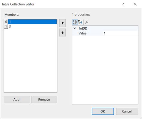Open Property Pages wrench icon
Image resolution: width=142 pixels, height=119 pixels.
coord(87,22)
